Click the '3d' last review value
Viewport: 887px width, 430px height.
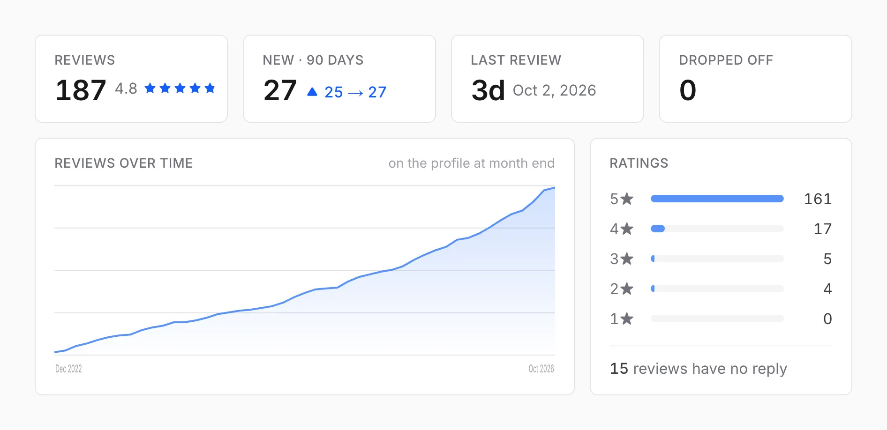tap(488, 90)
